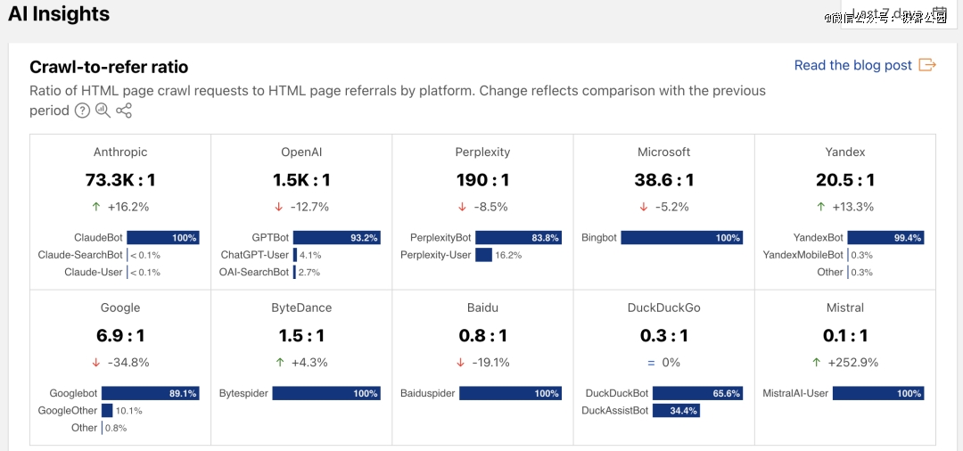Screen dimensions: 963x451
Task: Click the AI Insights page heading
Action: click(x=59, y=14)
